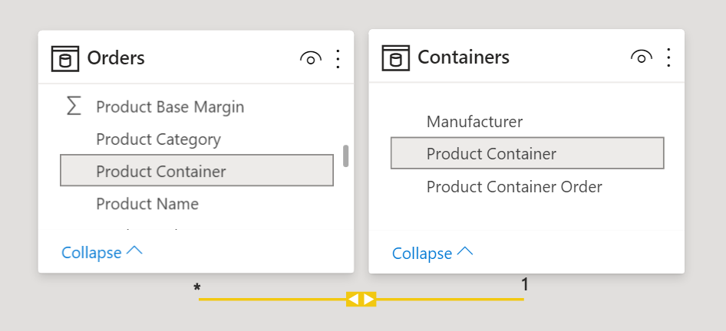
Task: Collapse the Orders table card
Action: [102, 252]
